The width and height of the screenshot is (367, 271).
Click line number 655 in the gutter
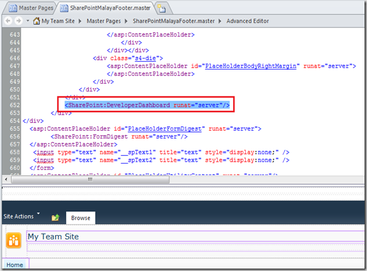click(x=15, y=129)
